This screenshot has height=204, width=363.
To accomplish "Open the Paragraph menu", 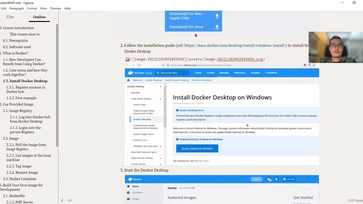I will click(x=16, y=8).
